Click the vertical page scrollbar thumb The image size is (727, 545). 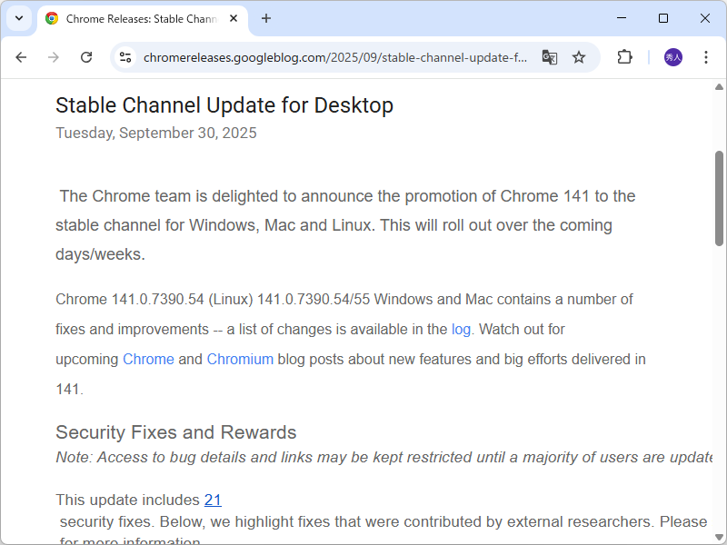tap(719, 198)
